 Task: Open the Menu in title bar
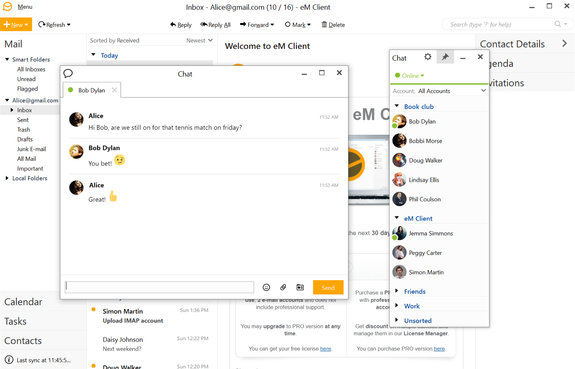(x=25, y=7)
